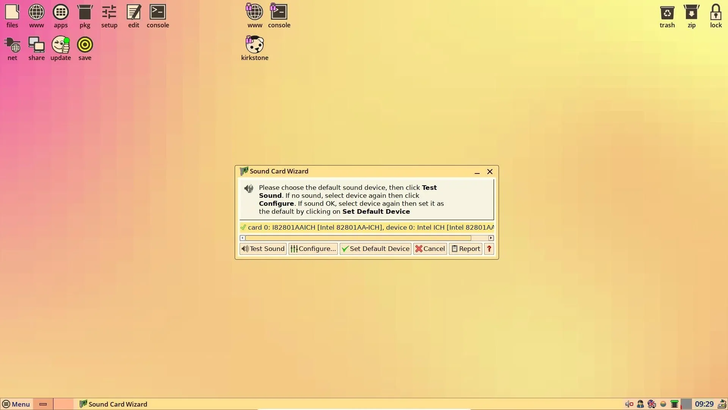Open Configure... mixer settings

tap(313, 249)
